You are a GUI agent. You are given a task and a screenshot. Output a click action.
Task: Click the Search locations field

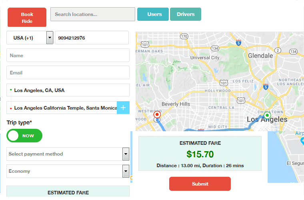tap(92, 14)
